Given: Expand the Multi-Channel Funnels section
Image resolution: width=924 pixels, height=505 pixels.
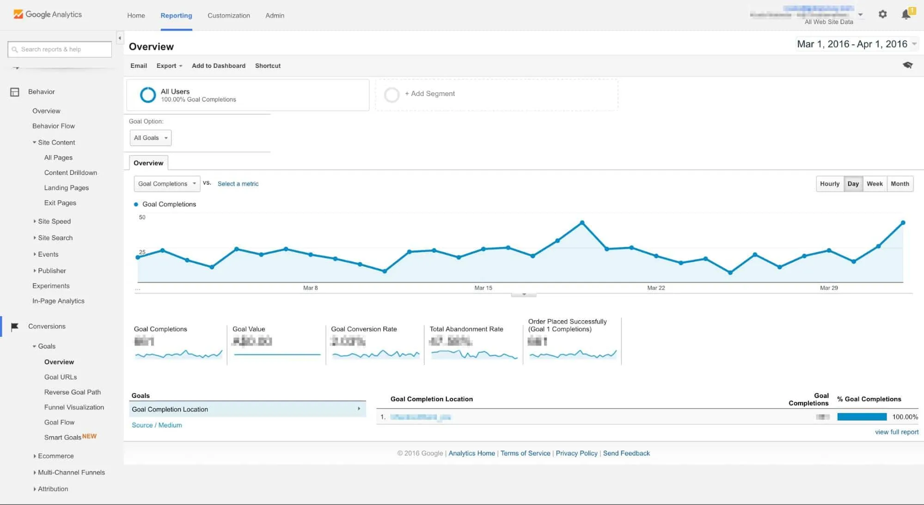Looking at the screenshot, I should (34, 472).
